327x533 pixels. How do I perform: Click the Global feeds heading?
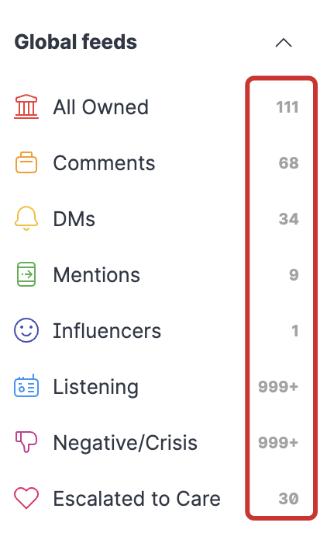(76, 42)
